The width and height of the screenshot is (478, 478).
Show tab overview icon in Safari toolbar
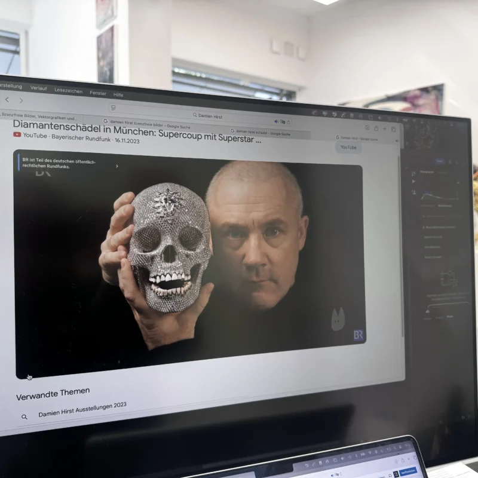click(394, 130)
